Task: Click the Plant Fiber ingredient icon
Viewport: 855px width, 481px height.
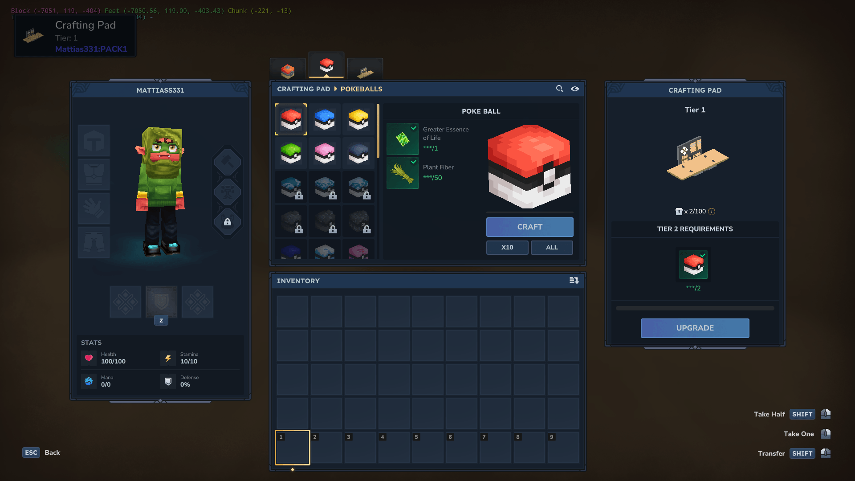Action: (x=403, y=173)
